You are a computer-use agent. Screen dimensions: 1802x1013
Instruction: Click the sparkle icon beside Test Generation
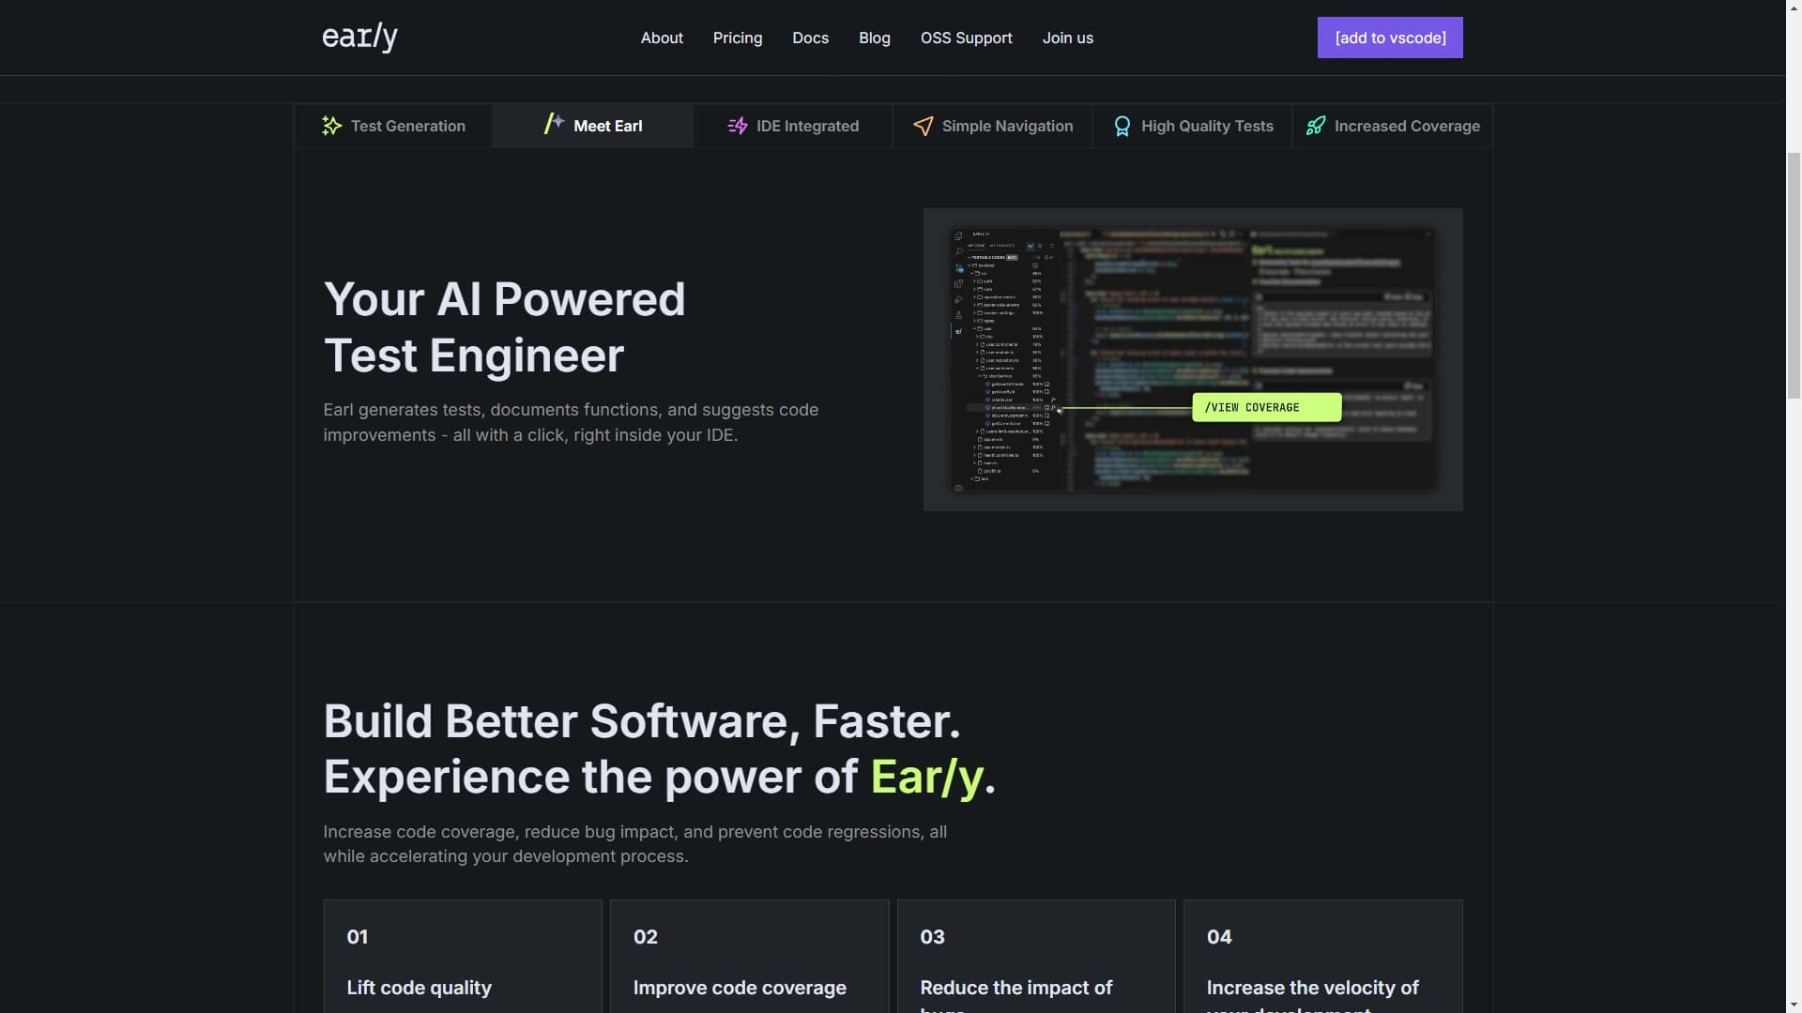[331, 126]
